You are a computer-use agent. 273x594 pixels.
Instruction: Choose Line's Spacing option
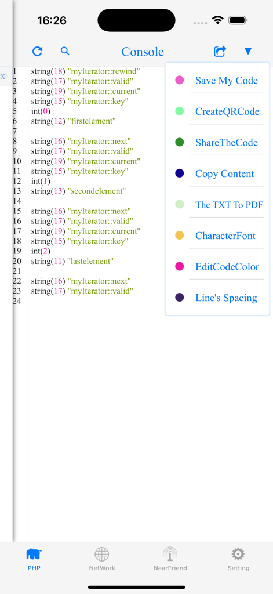coord(226,298)
